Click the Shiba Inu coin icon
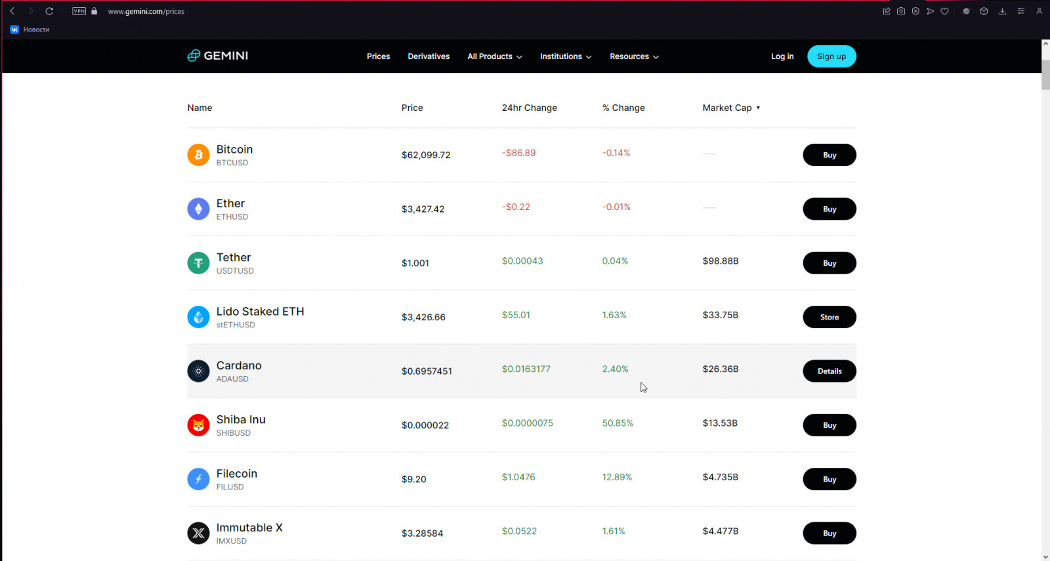1050x561 pixels. pyautogui.click(x=198, y=425)
